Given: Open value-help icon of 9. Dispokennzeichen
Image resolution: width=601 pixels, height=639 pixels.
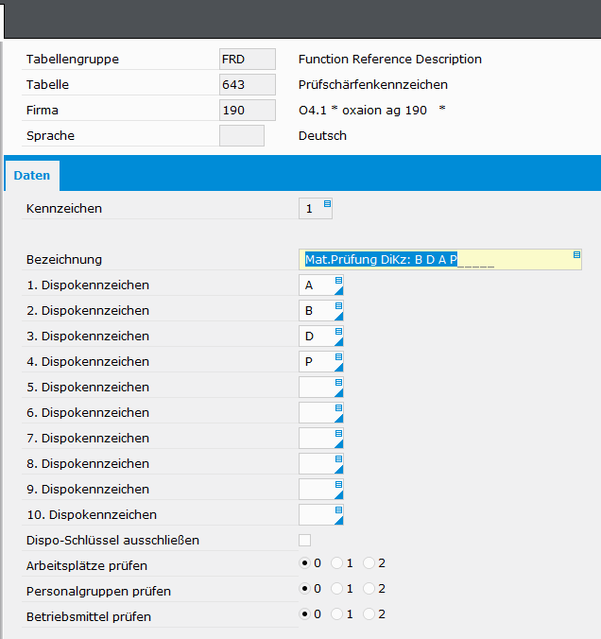Looking at the screenshot, I should pos(338,485).
